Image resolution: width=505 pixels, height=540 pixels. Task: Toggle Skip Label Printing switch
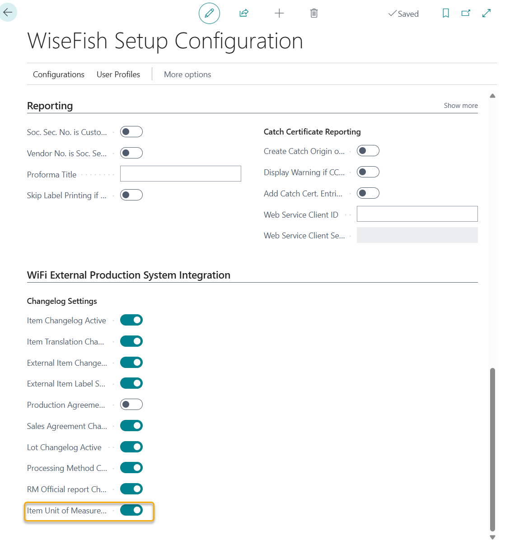click(x=131, y=195)
